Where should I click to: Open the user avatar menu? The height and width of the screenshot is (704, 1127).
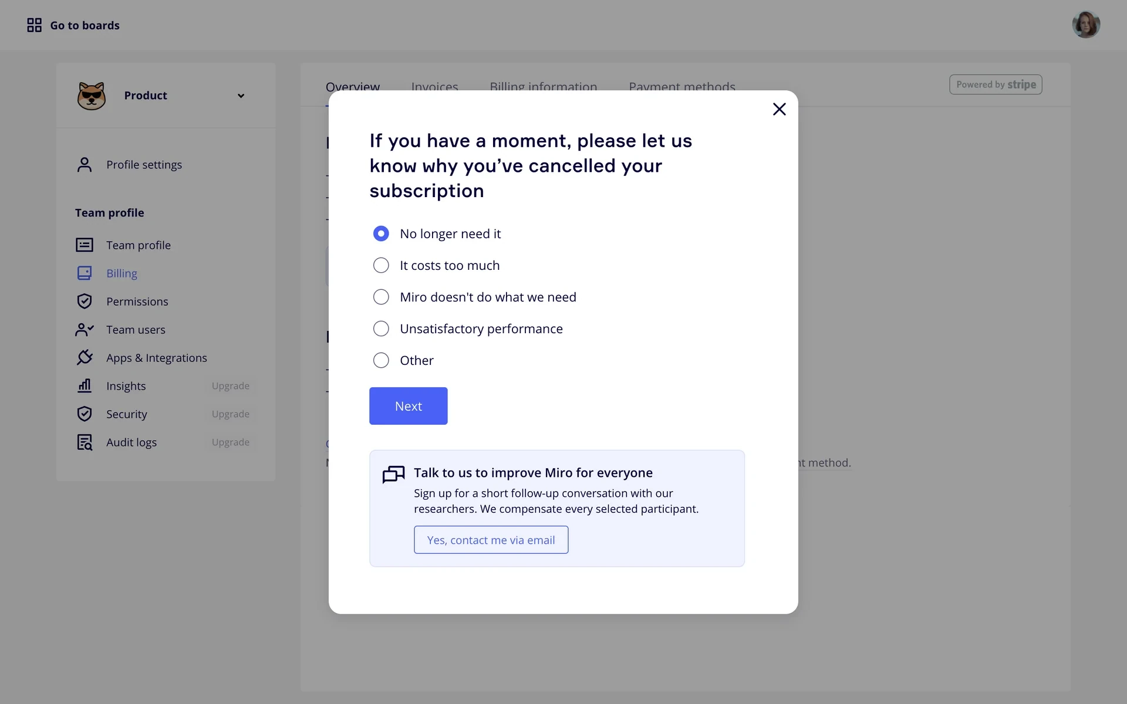point(1086,25)
